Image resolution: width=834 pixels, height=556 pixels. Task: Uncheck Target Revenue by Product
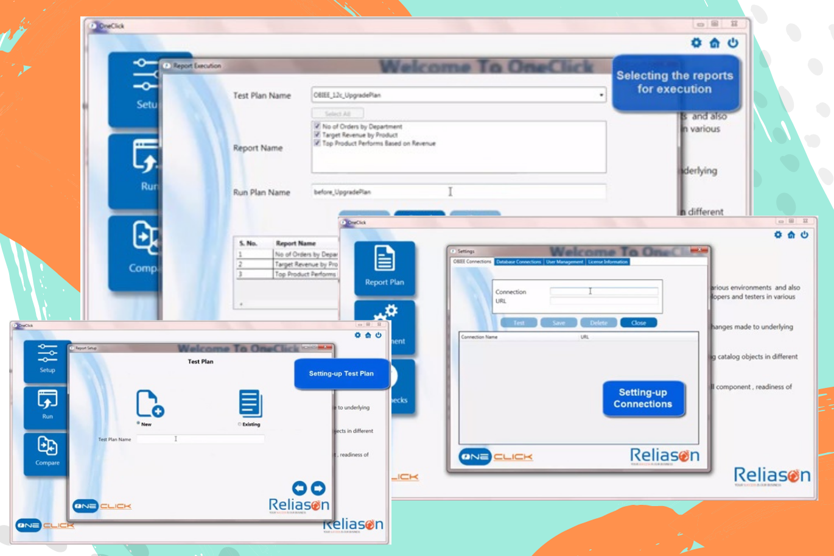click(317, 135)
